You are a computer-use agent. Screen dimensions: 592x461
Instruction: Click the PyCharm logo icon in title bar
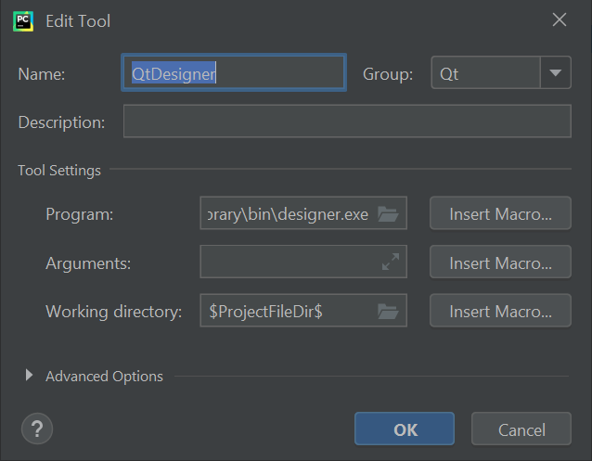pos(23,21)
